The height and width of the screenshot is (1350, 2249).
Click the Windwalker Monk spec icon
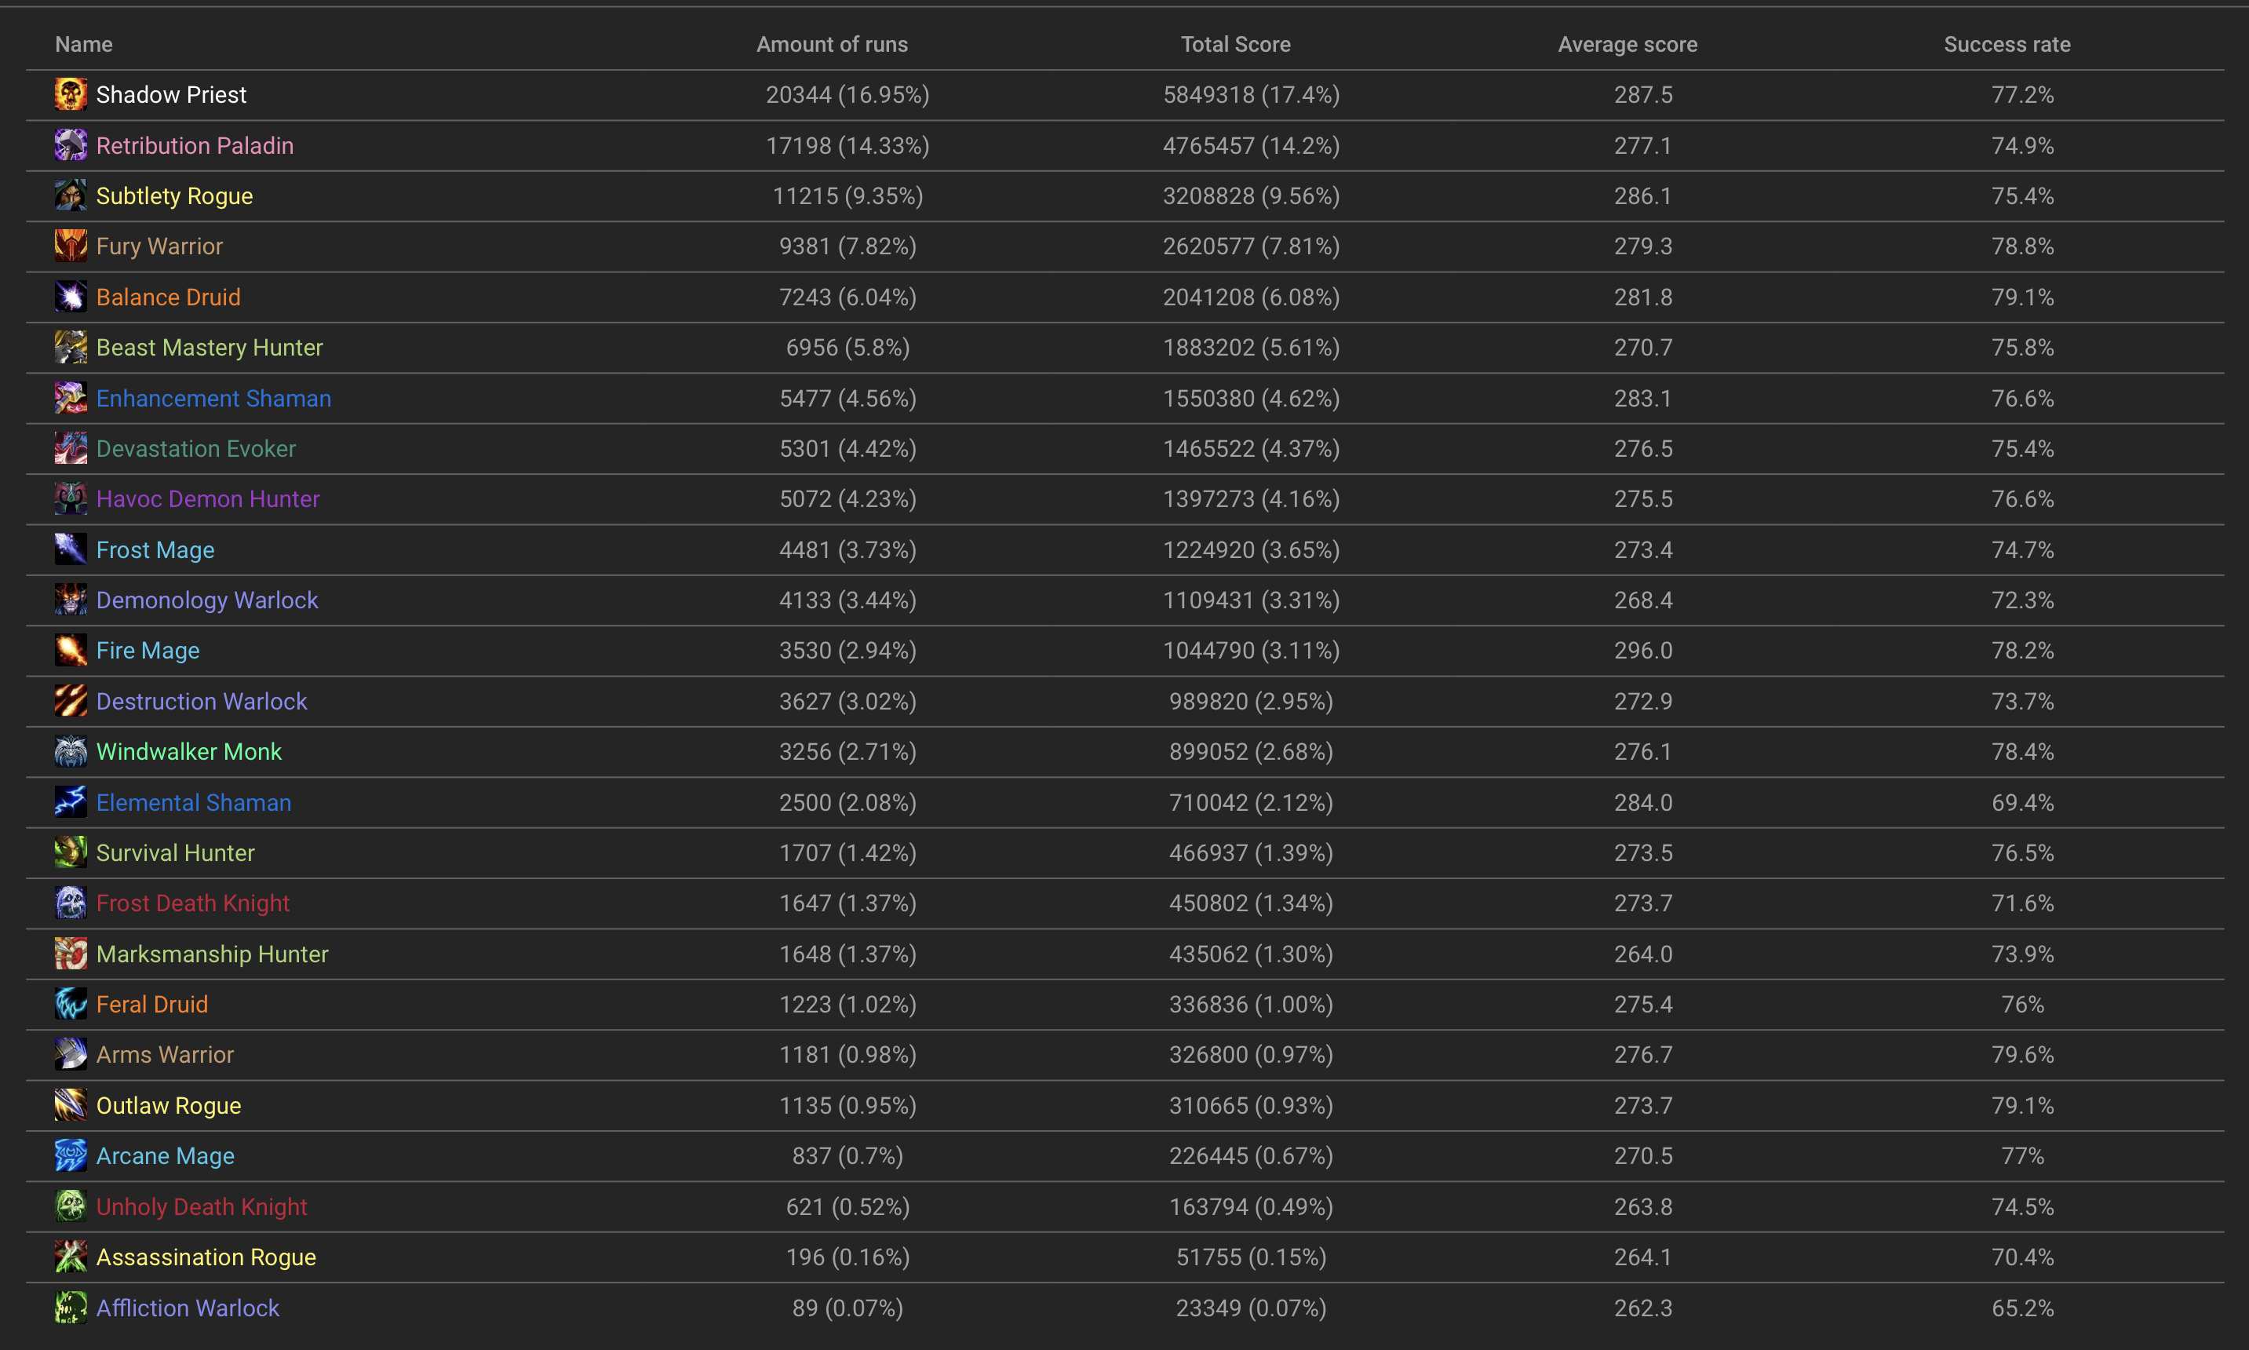70,751
